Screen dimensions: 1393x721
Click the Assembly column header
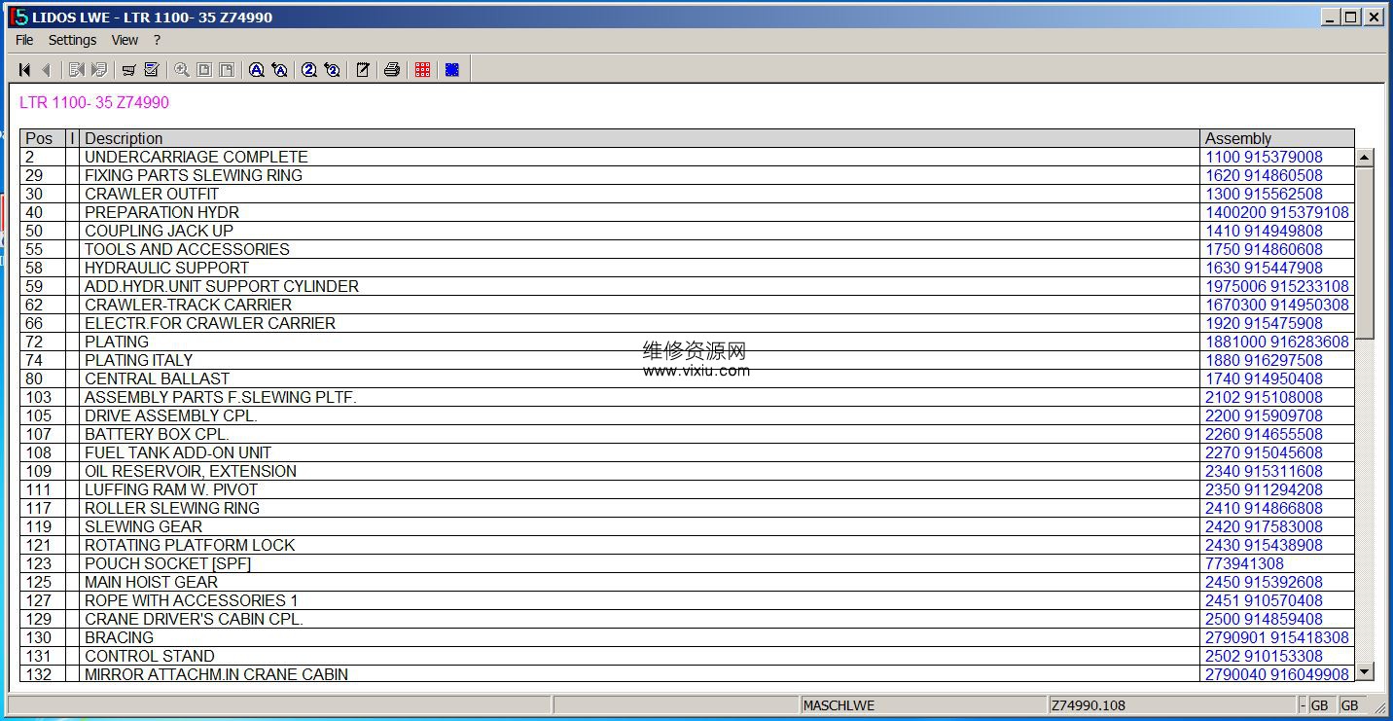point(1237,138)
